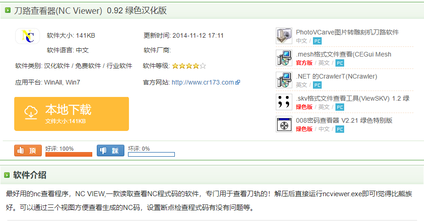Click the 坏评: 0% label
This screenshot has width=424, height=221.
click(x=139, y=149)
